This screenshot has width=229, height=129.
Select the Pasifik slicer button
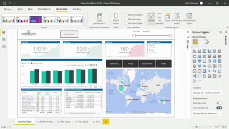[164, 64]
